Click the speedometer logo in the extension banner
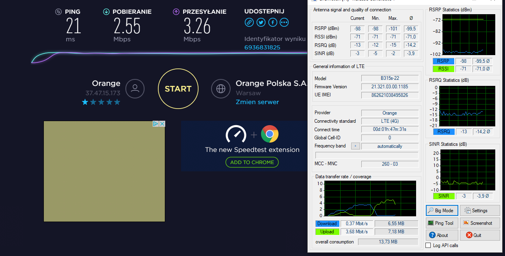This screenshot has width=505, height=256. pos(236,134)
